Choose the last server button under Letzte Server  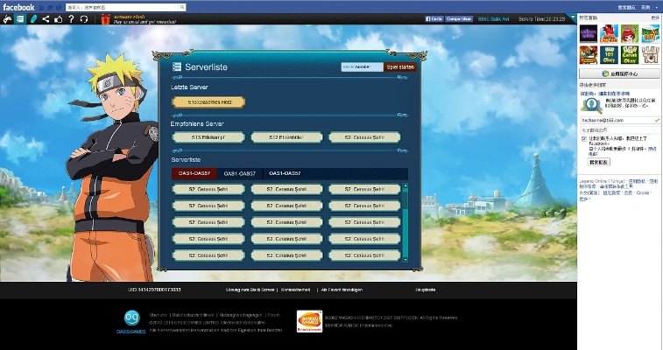(x=208, y=101)
